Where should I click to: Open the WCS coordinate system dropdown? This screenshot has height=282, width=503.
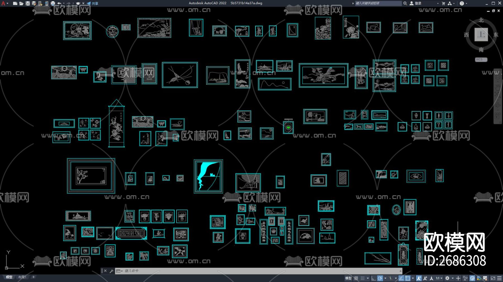(481, 59)
